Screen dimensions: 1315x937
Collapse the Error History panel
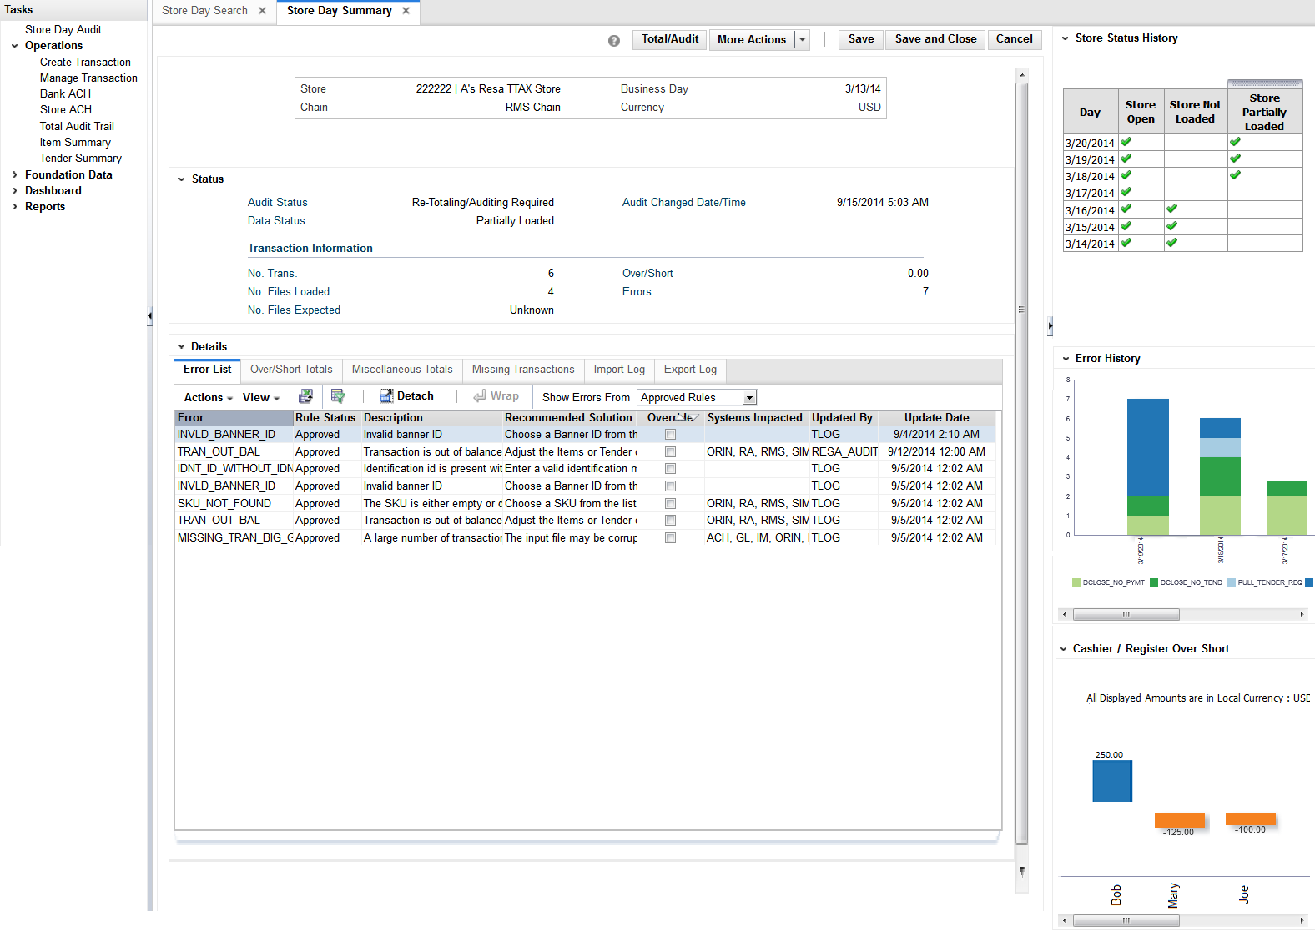[1066, 359]
